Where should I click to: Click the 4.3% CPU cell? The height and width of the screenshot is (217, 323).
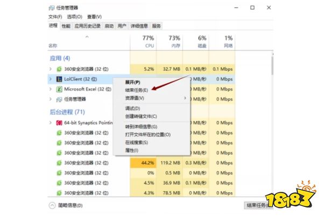point(143,193)
